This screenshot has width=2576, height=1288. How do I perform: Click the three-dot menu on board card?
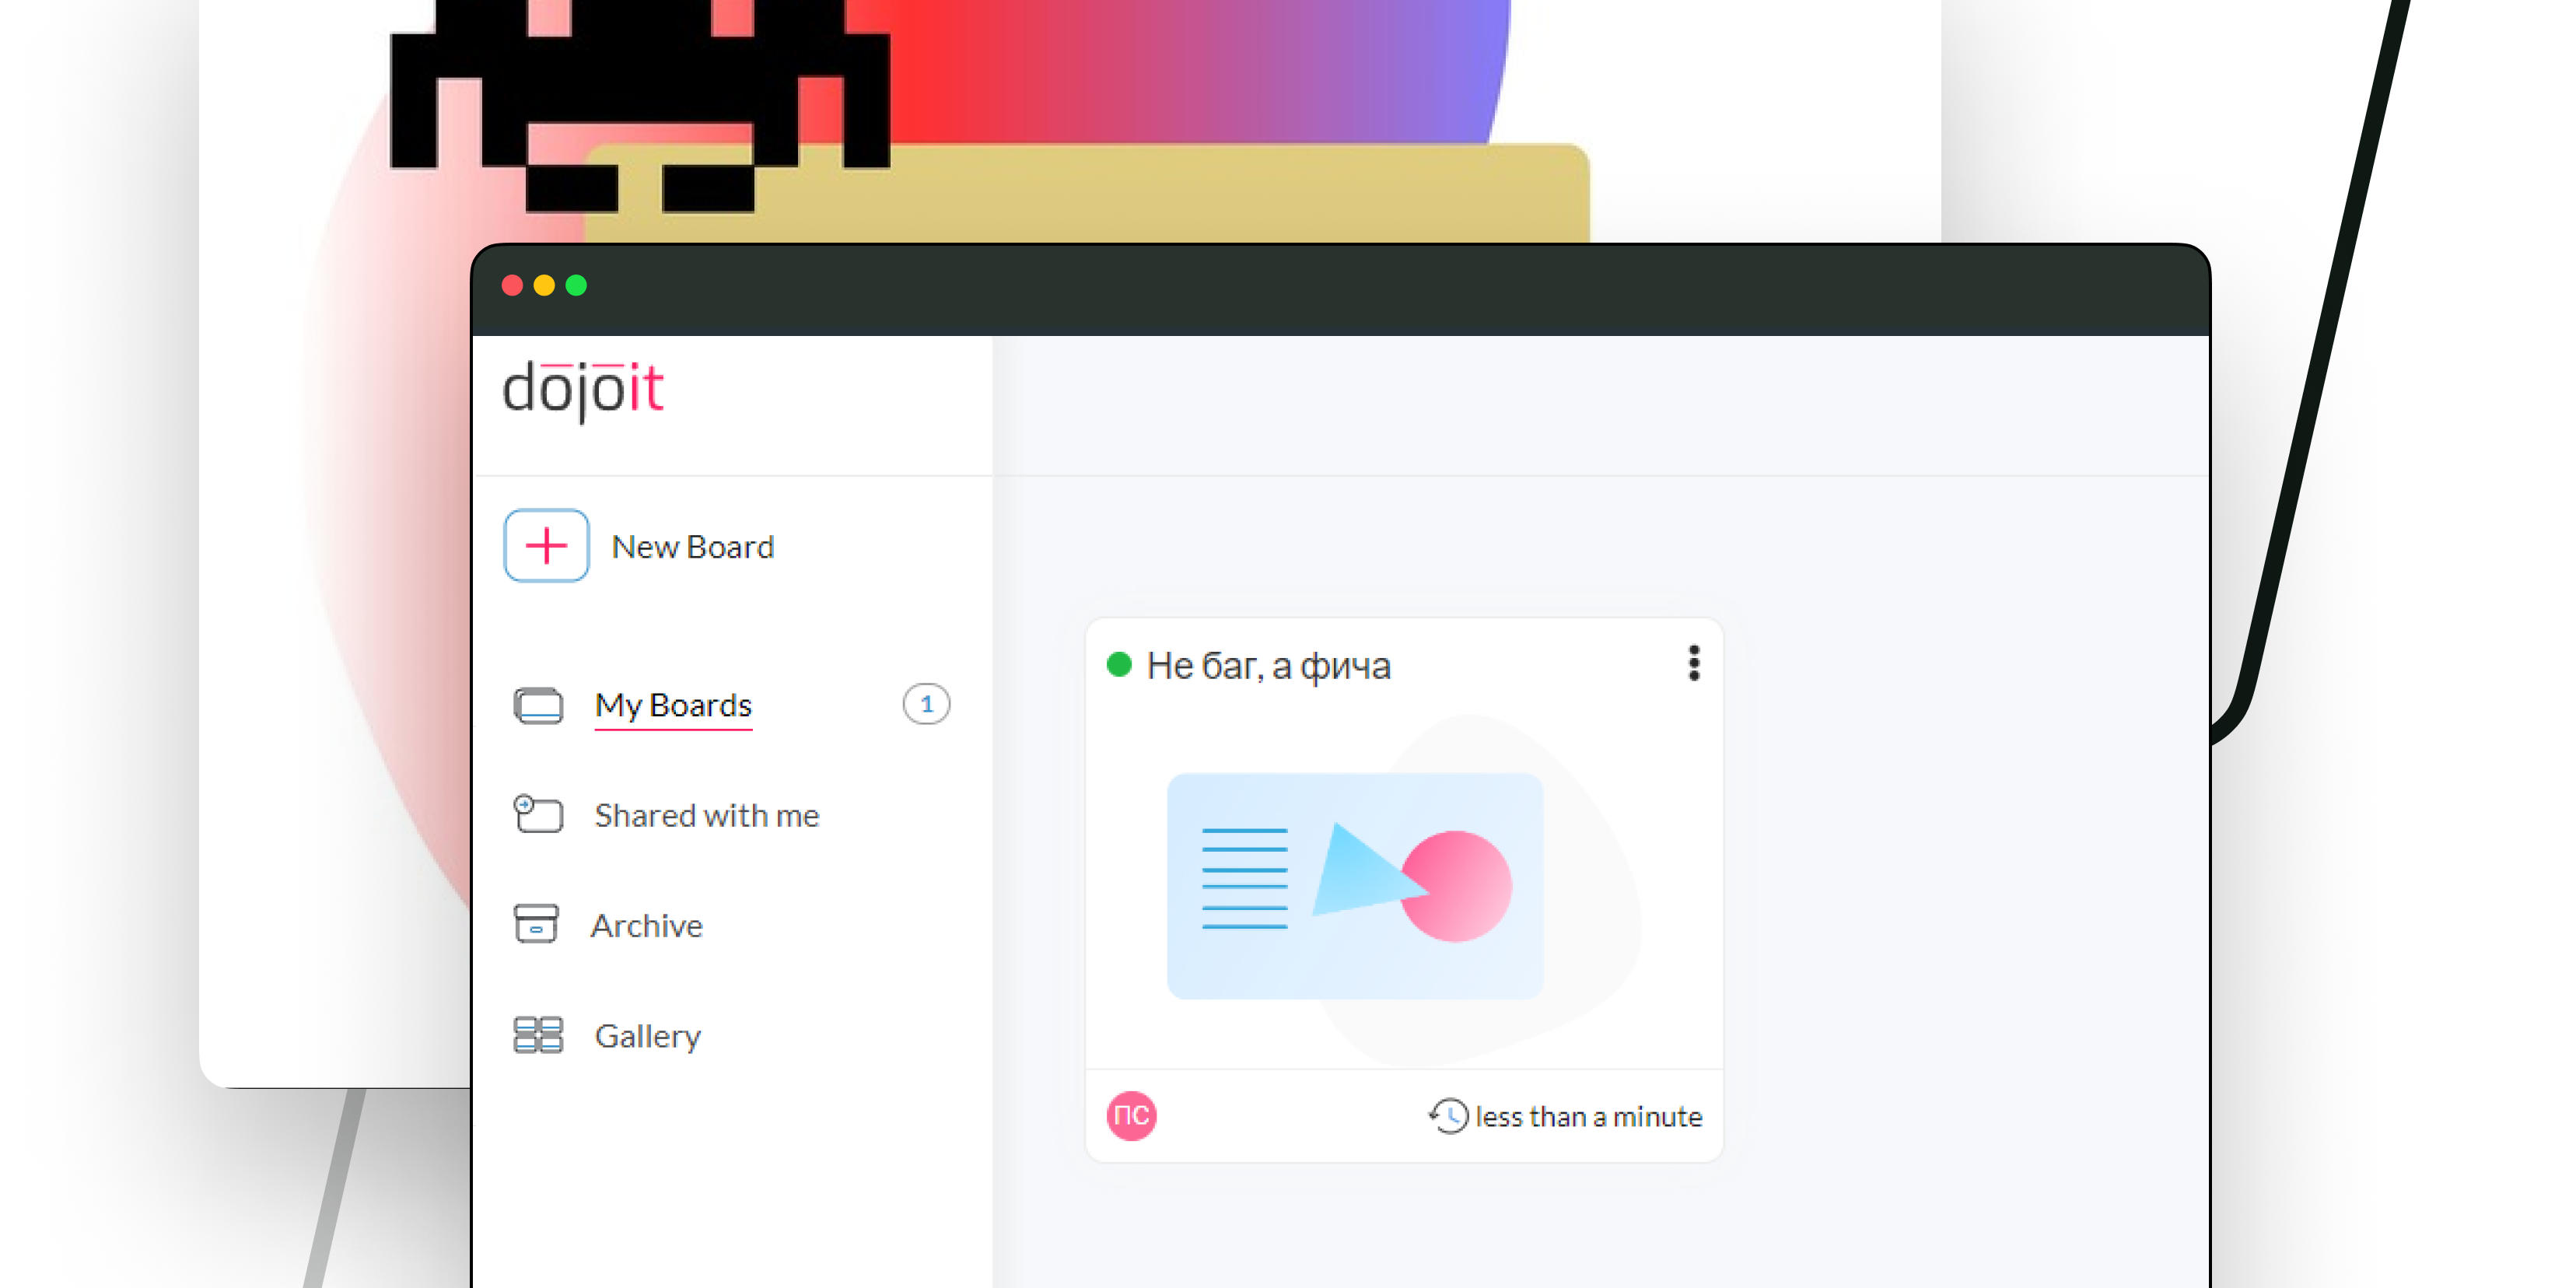point(1692,662)
